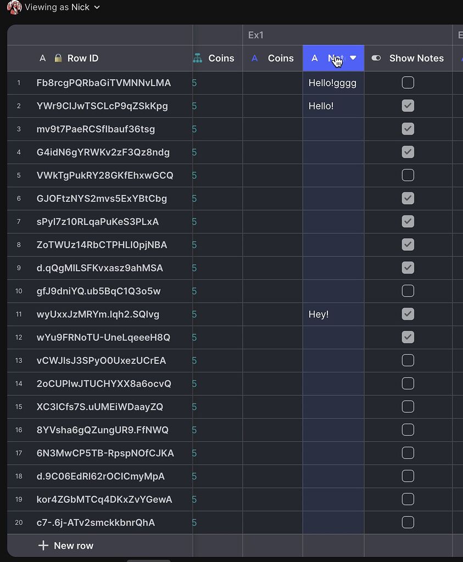This screenshot has height=562, width=463.
Task: Select the A icon in the Notes column header
Action: pos(315,58)
